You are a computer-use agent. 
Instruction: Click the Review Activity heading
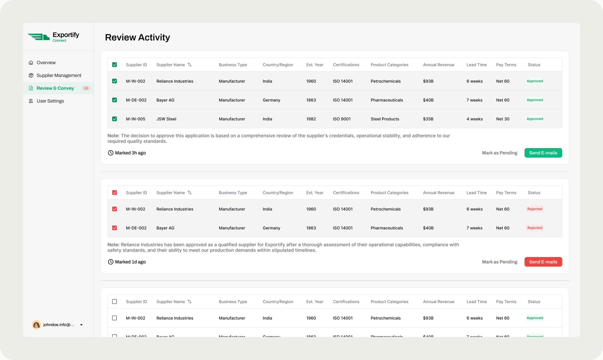click(137, 37)
